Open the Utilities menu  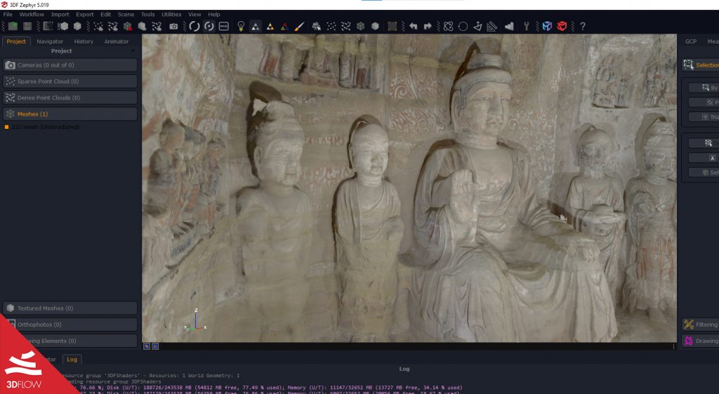pyautogui.click(x=171, y=14)
